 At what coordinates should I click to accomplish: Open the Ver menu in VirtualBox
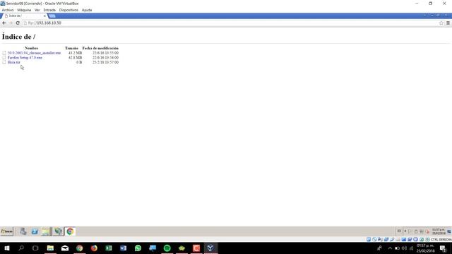(x=37, y=10)
